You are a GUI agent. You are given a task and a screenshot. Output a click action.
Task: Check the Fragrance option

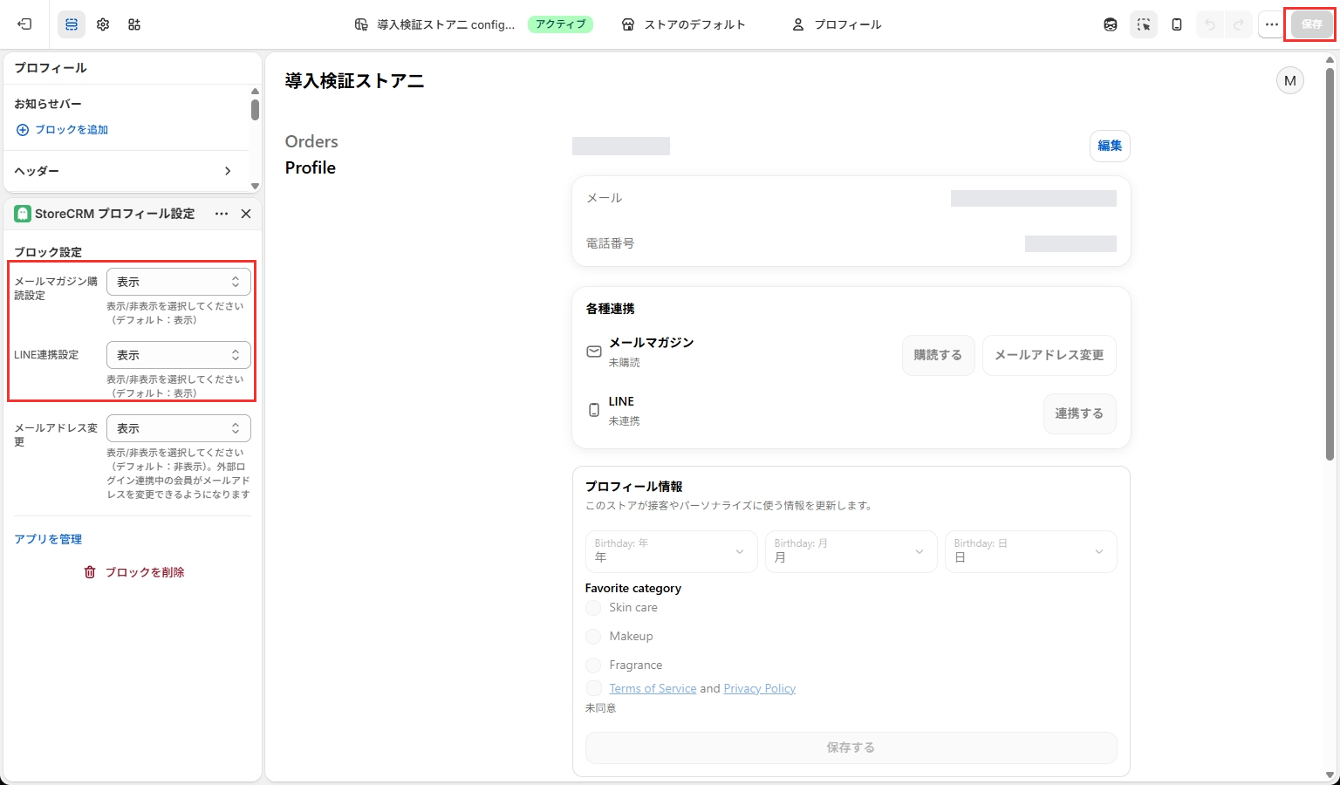(x=593, y=666)
